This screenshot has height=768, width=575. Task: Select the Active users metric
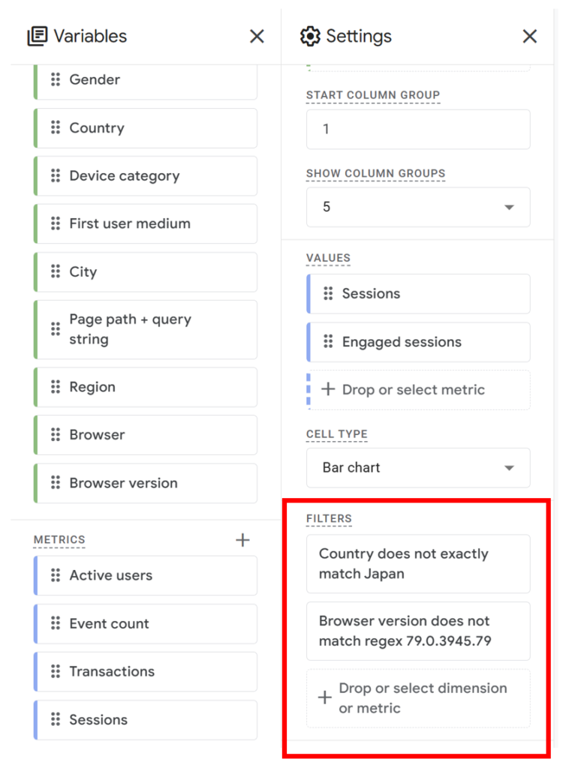pyautogui.click(x=146, y=575)
